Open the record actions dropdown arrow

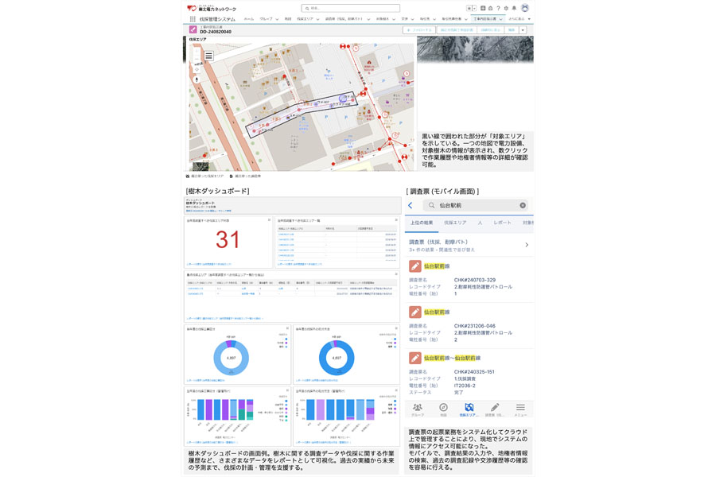coord(523,30)
